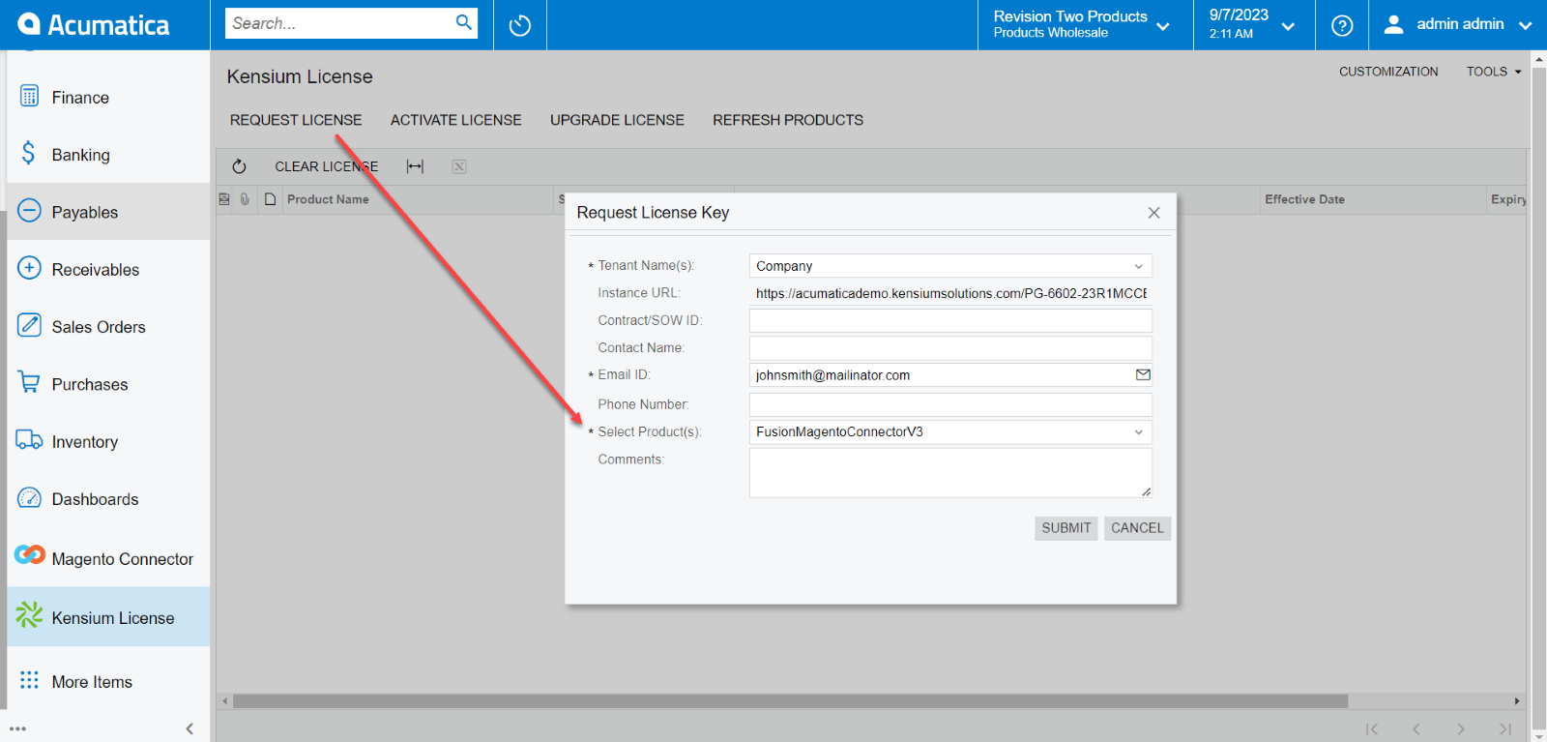Open the Banking workspace

pos(108,154)
